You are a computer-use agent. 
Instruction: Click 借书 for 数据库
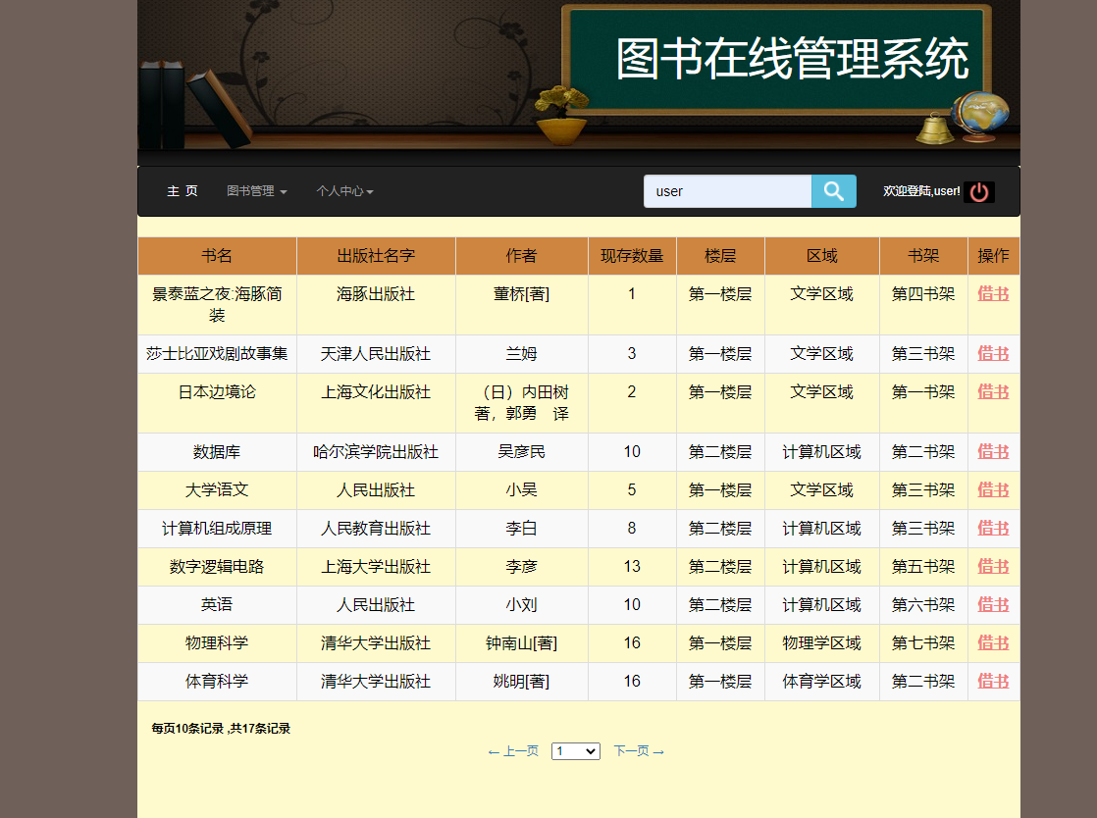993,451
